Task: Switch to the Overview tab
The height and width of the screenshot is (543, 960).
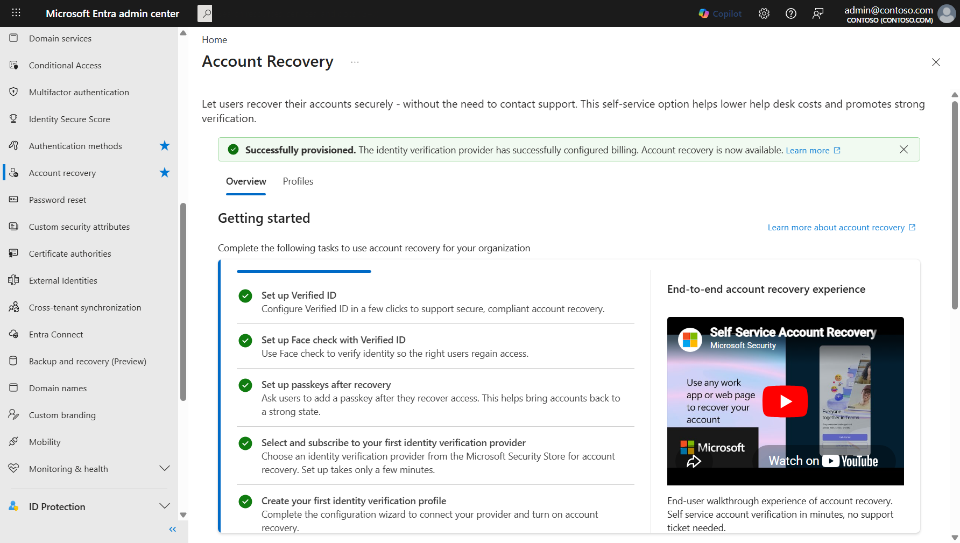Action: (x=246, y=182)
